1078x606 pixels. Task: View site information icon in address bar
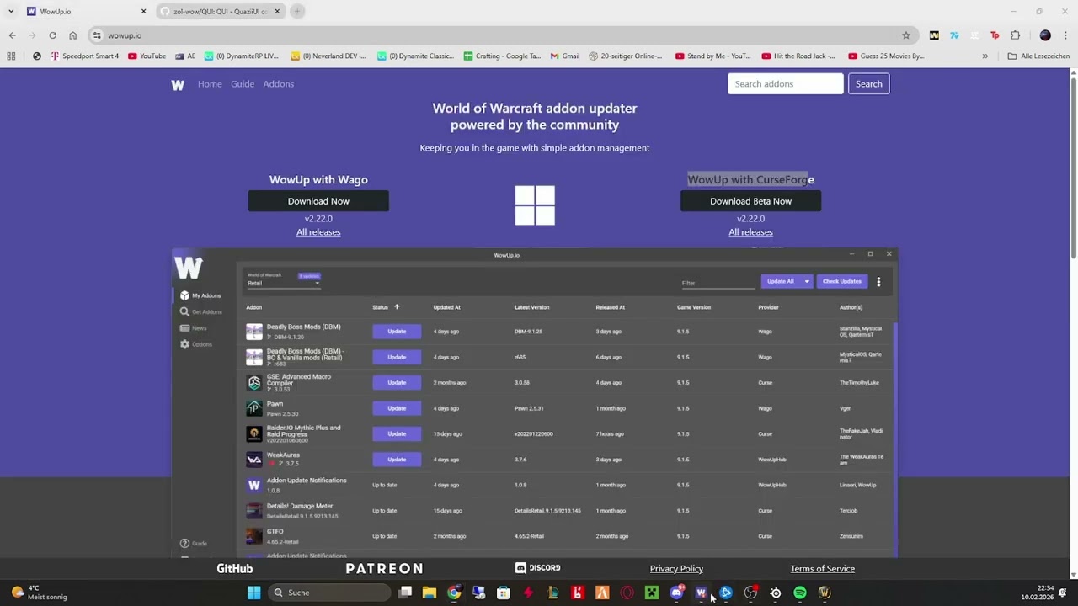click(x=97, y=35)
